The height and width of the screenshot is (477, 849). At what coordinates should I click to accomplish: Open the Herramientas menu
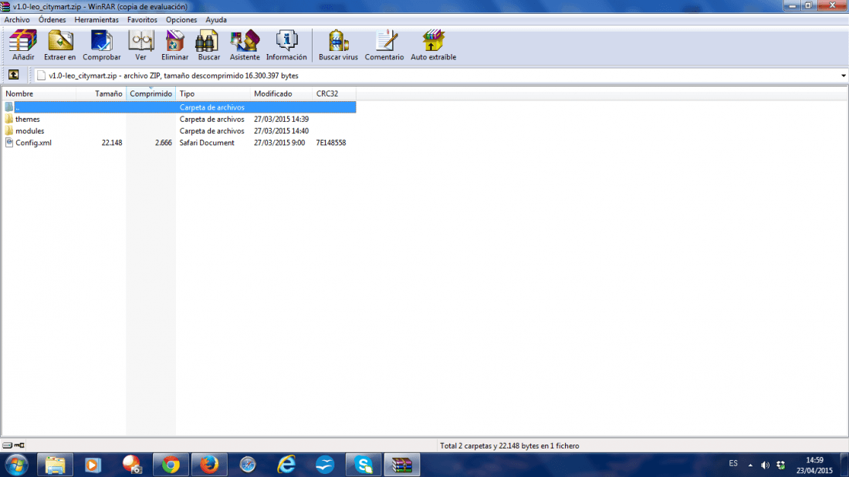(96, 19)
